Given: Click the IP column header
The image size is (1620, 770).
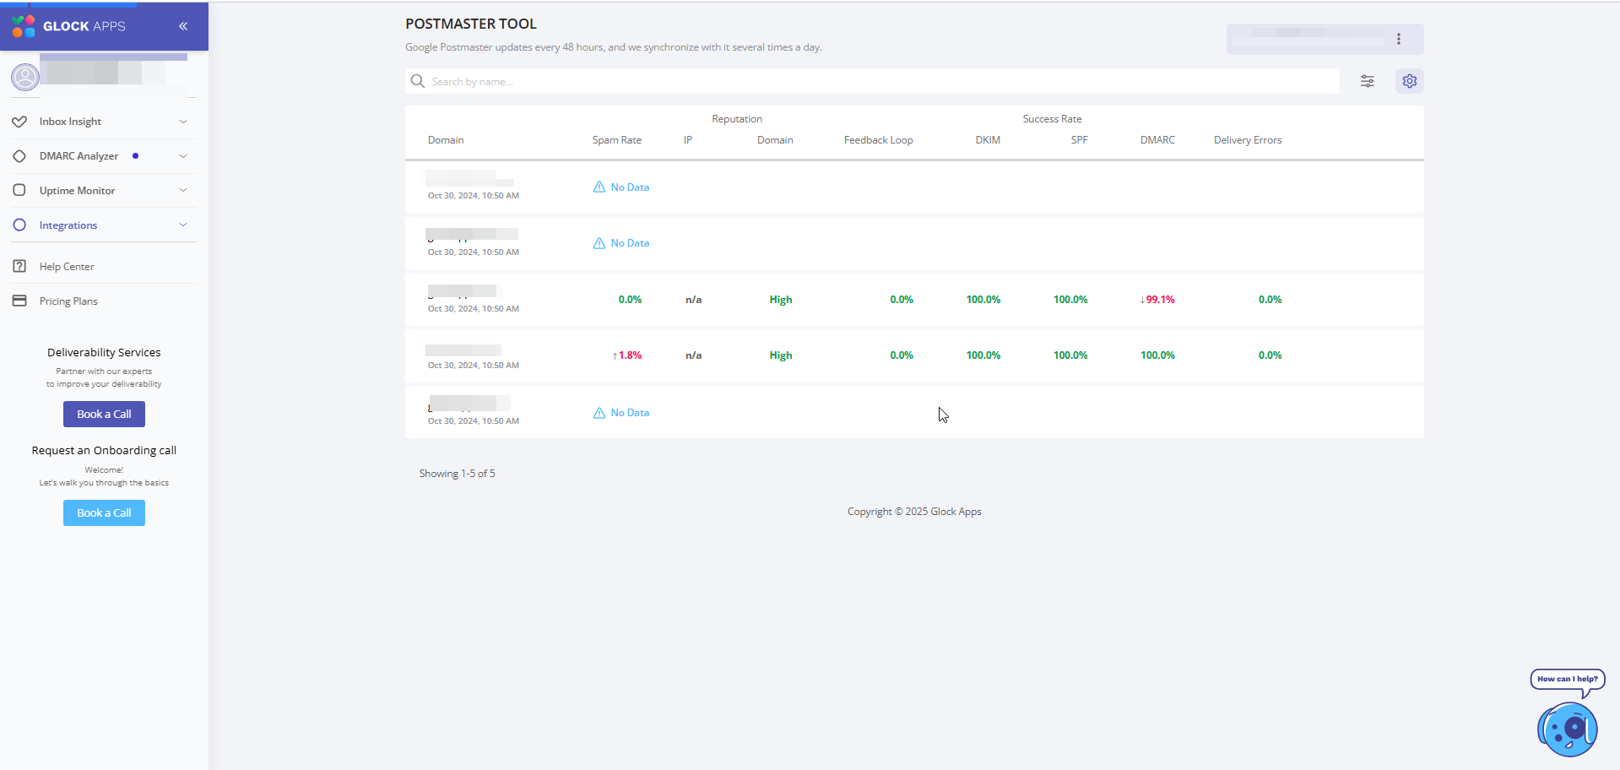Looking at the screenshot, I should click(688, 140).
